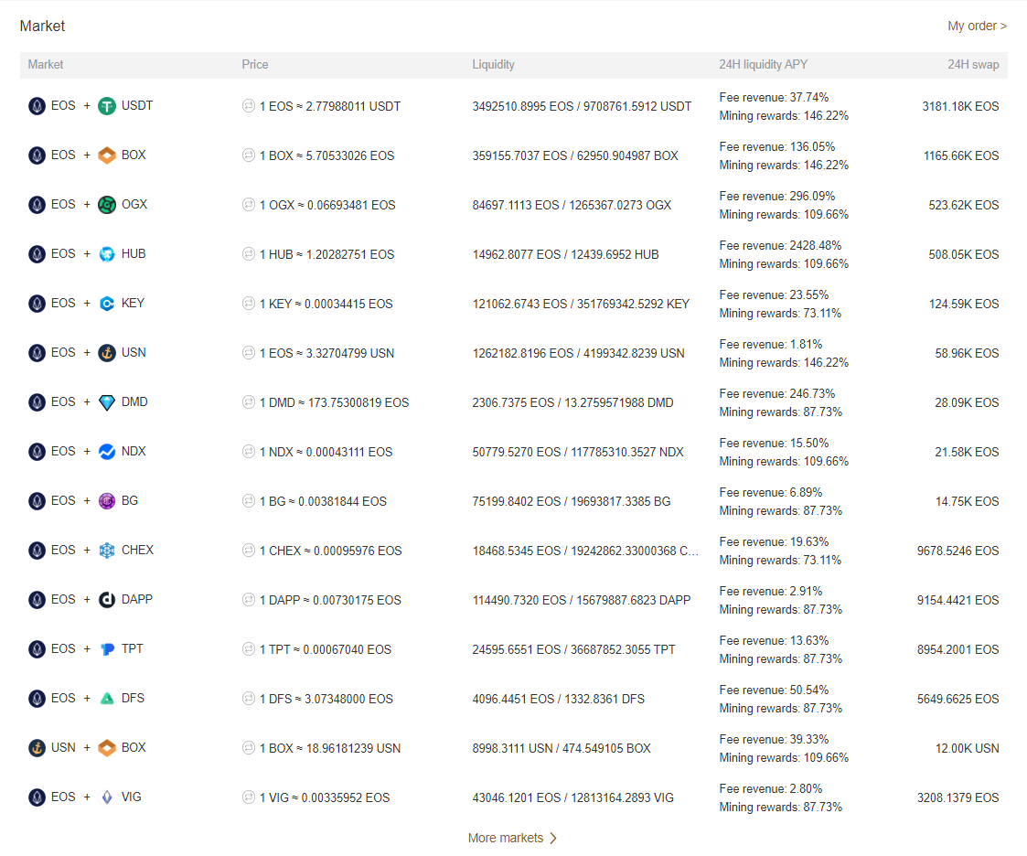Click Fee revenue: 2428.48% text
Screen dimensions: 1027x856
pos(780,245)
